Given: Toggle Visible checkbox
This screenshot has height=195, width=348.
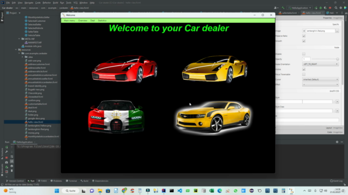Looking at the screenshot, I should [x=304, y=69].
